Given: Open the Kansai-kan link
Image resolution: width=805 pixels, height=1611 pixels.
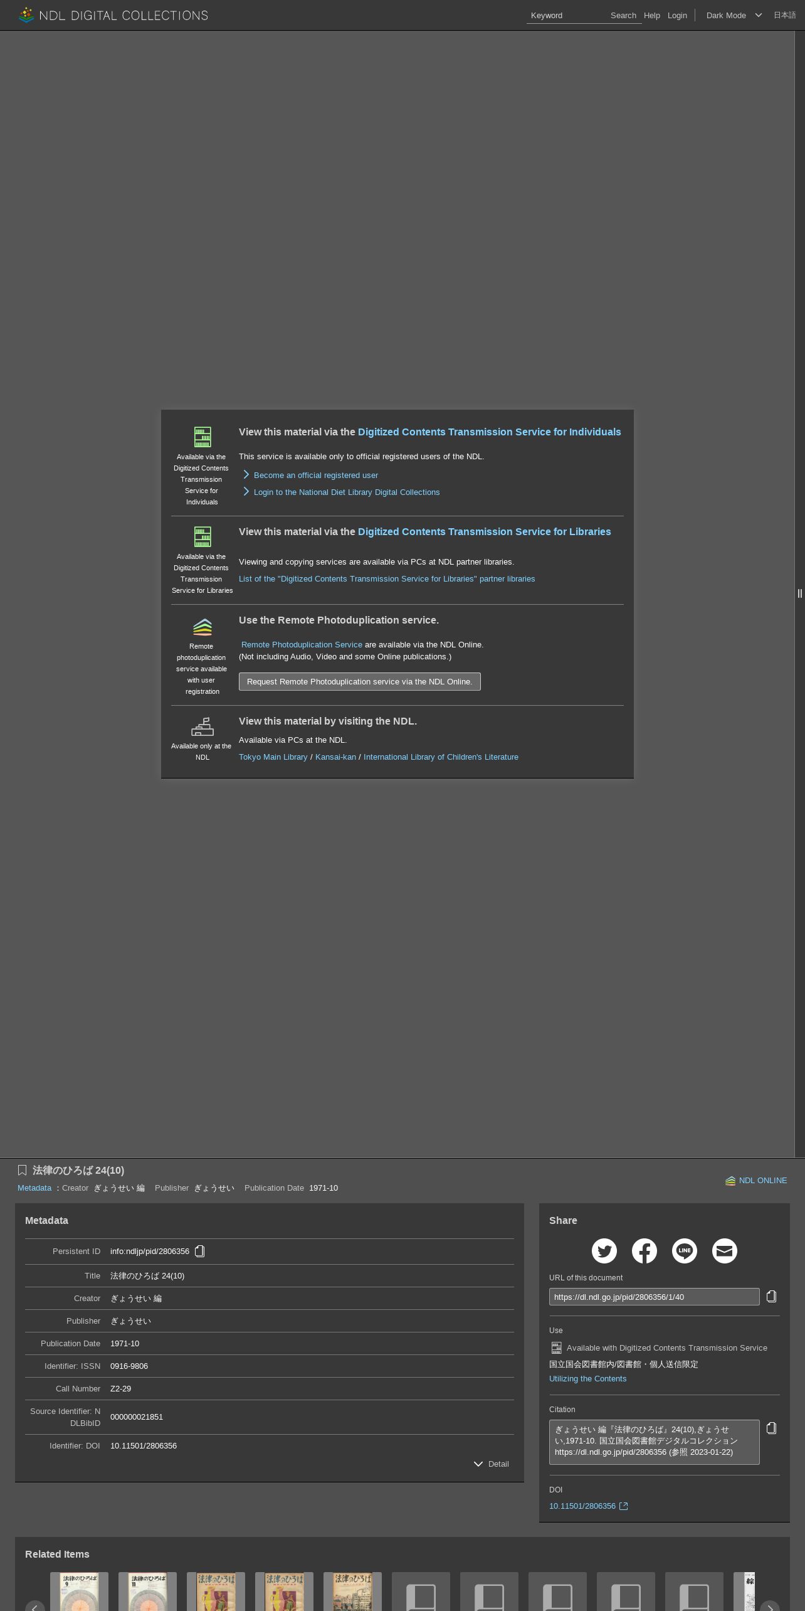Looking at the screenshot, I should pos(335,757).
